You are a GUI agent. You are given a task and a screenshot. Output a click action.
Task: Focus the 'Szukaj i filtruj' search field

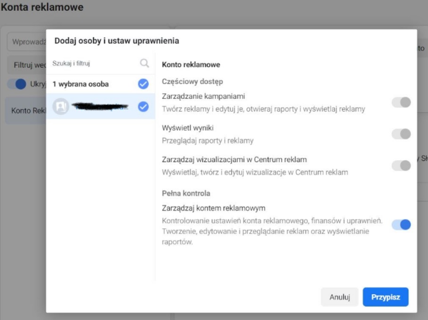pyautogui.click(x=94, y=63)
